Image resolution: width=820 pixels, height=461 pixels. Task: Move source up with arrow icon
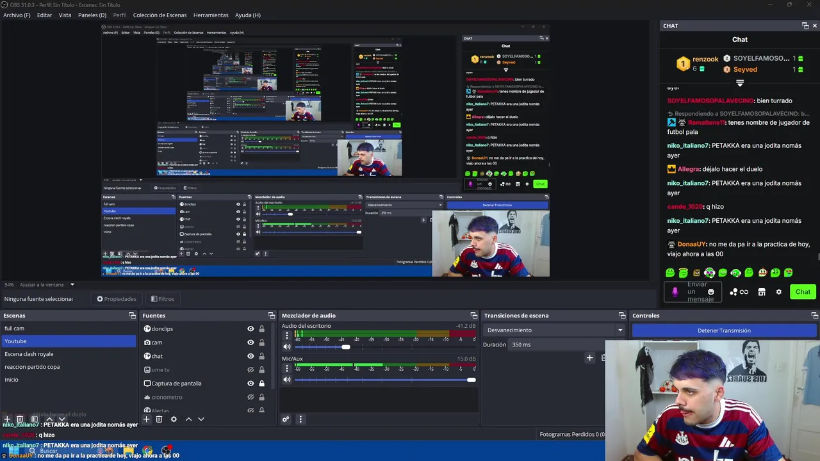(188, 419)
